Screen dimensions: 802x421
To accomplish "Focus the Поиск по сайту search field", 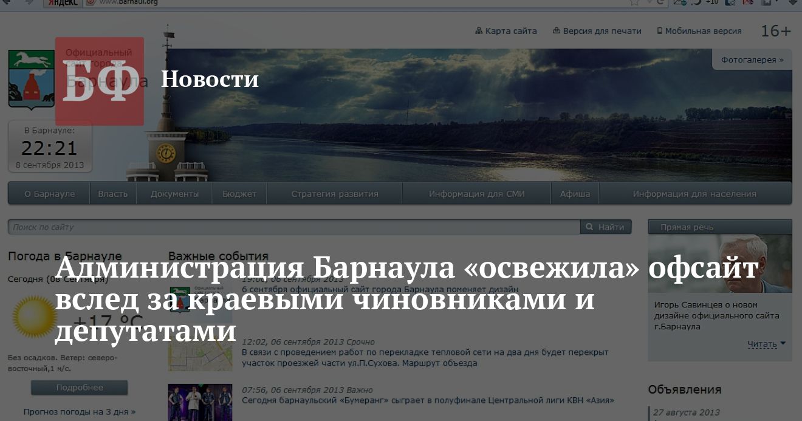I will click(x=294, y=227).
